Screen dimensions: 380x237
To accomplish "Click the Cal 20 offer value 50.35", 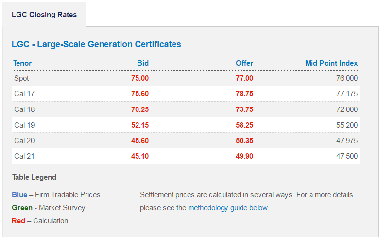I will click(x=244, y=141).
